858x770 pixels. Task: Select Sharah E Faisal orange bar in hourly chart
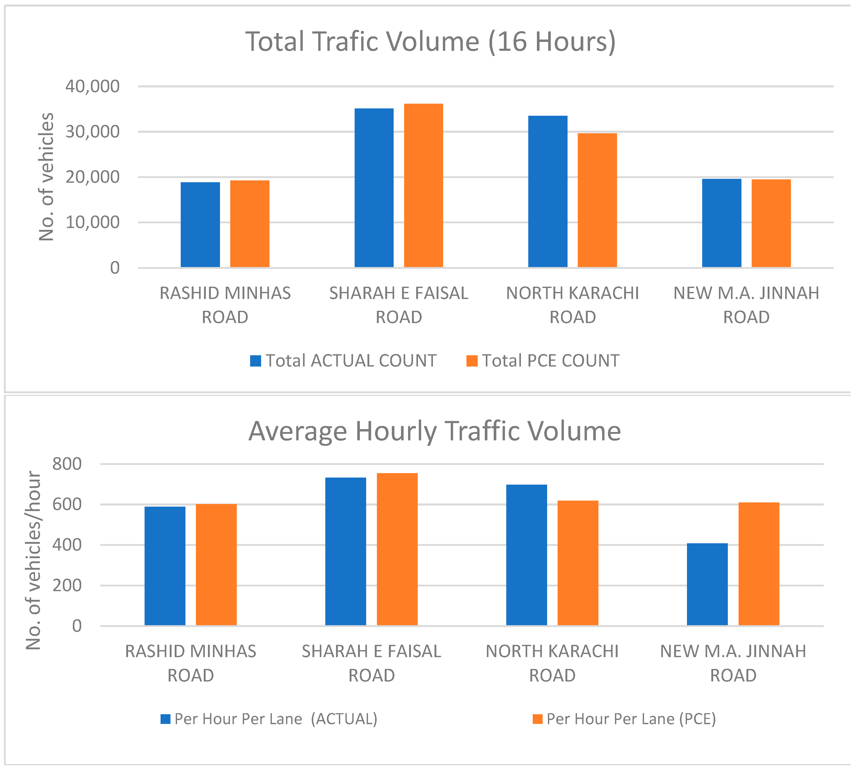(x=397, y=549)
